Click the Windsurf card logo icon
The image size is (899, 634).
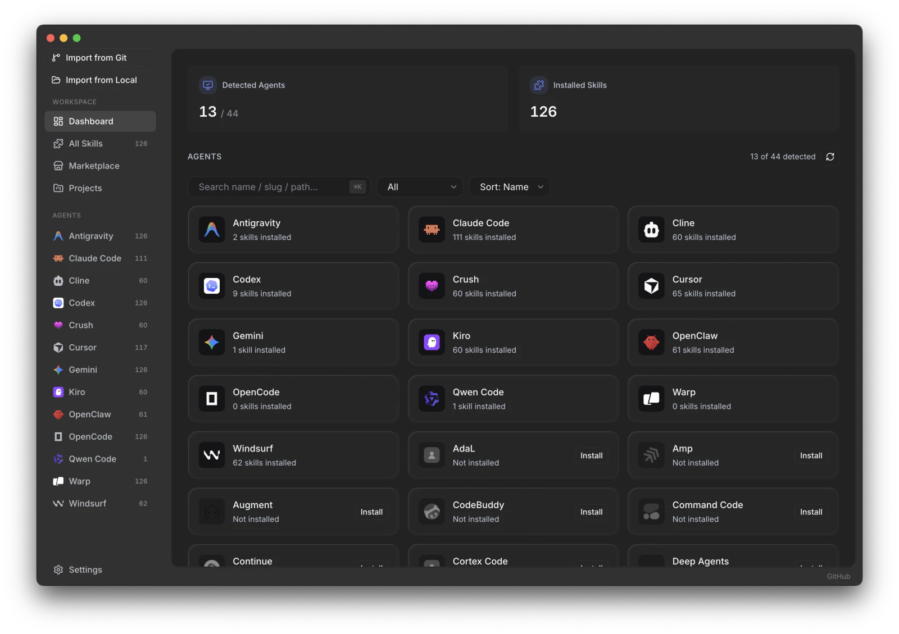212,455
